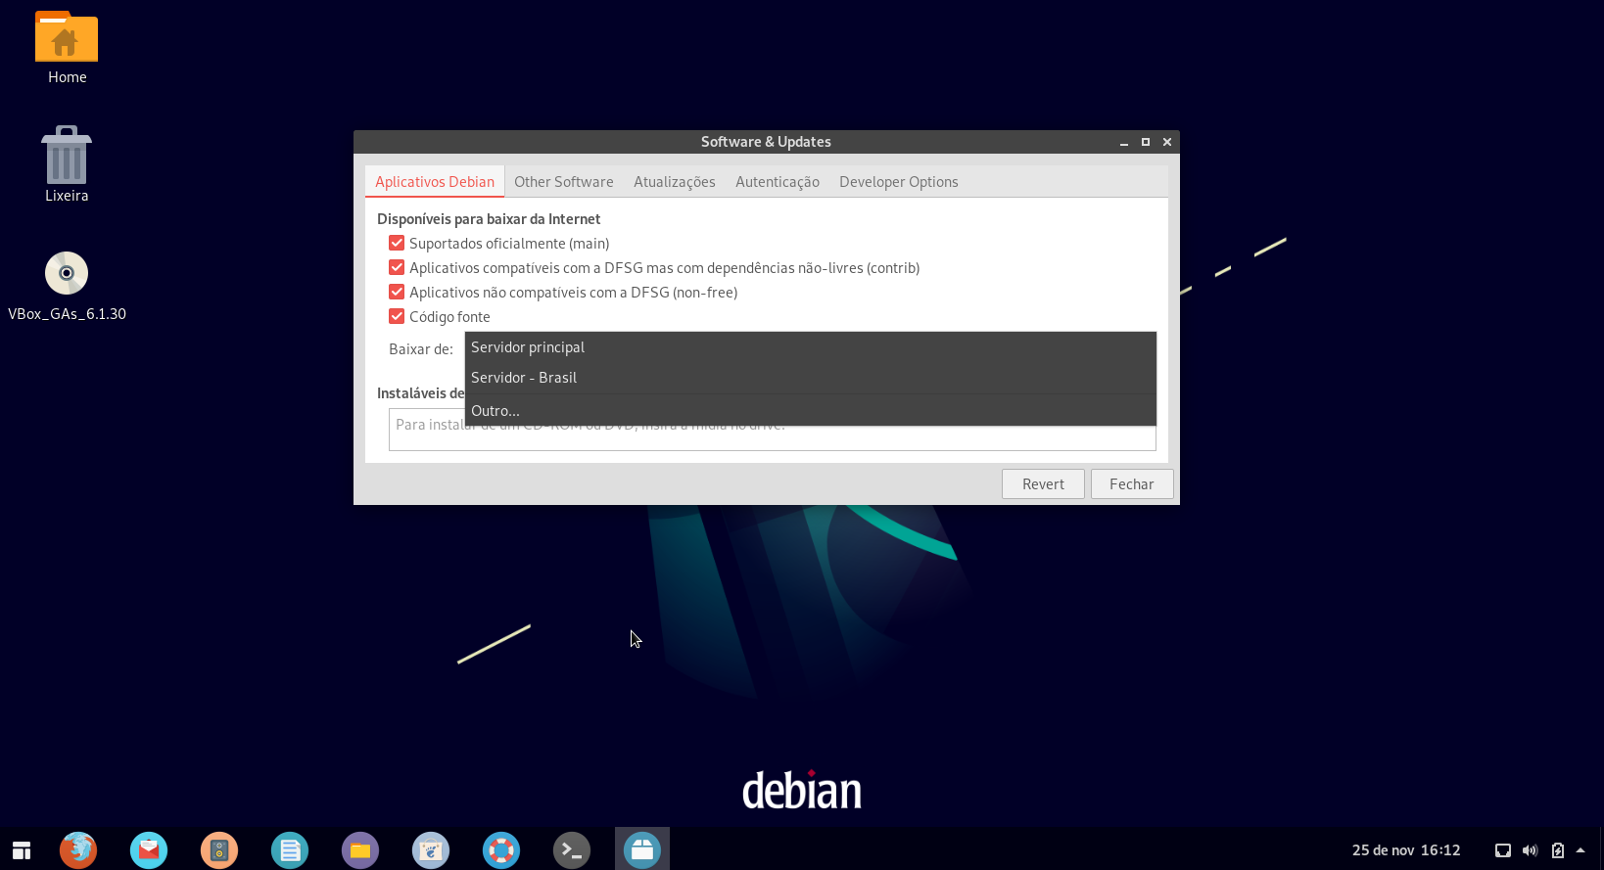Switch to the Developer Options tab
The image size is (1604, 870).
click(x=899, y=182)
